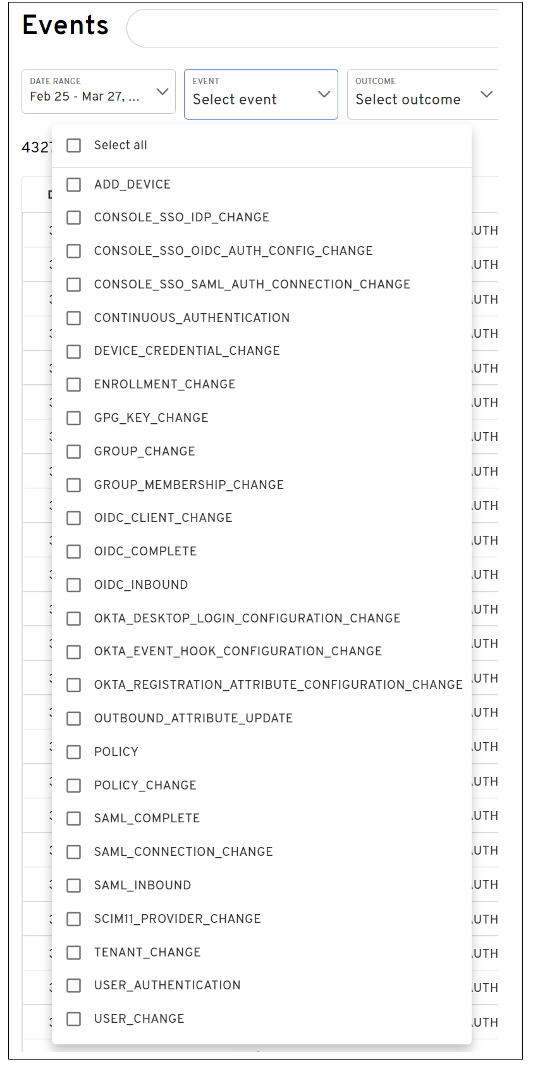Enable the GPG_KEY_CHANGE checkbox

73,417
